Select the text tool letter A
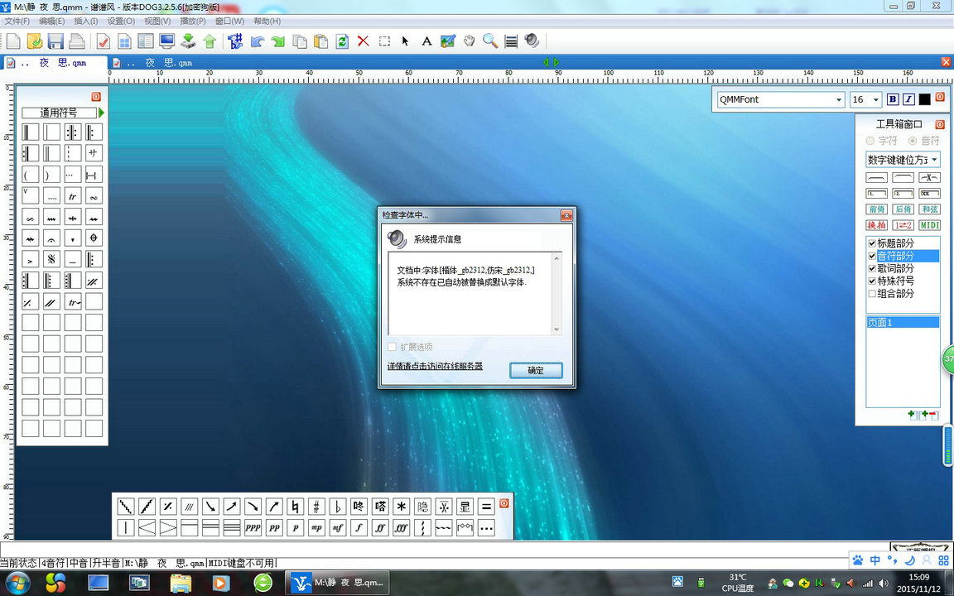The width and height of the screenshot is (954, 596). tap(426, 41)
